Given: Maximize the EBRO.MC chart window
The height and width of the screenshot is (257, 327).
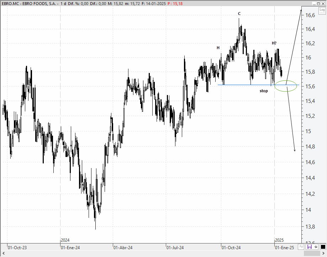Looking at the screenshot, I should click(318, 4).
